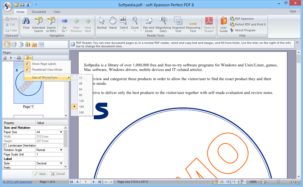Open the Fonts panel icon

pos(34,44)
